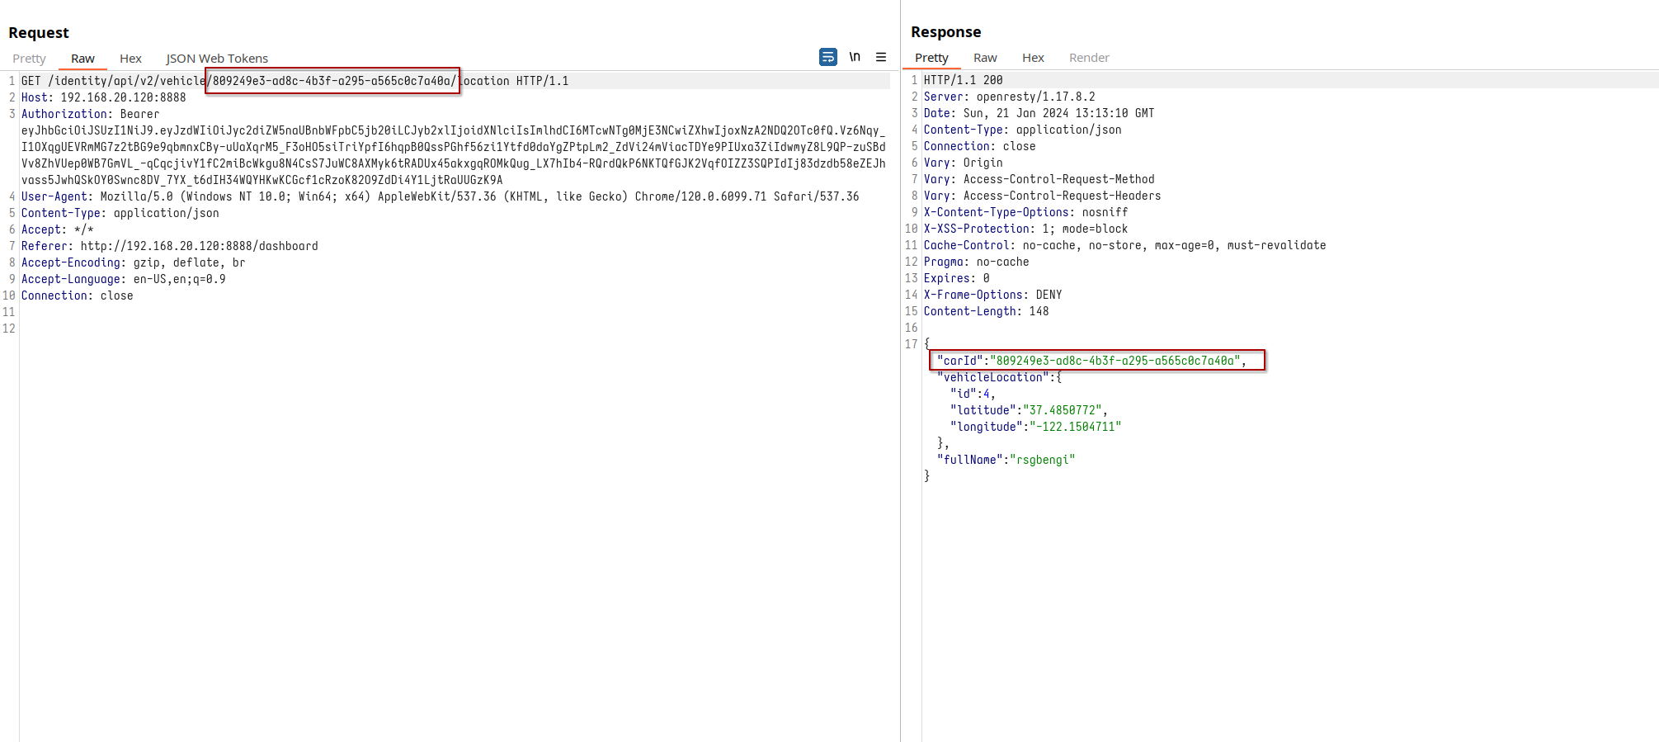
Task: Toggle the show non-printable characters \n icon
Action: 855,57
